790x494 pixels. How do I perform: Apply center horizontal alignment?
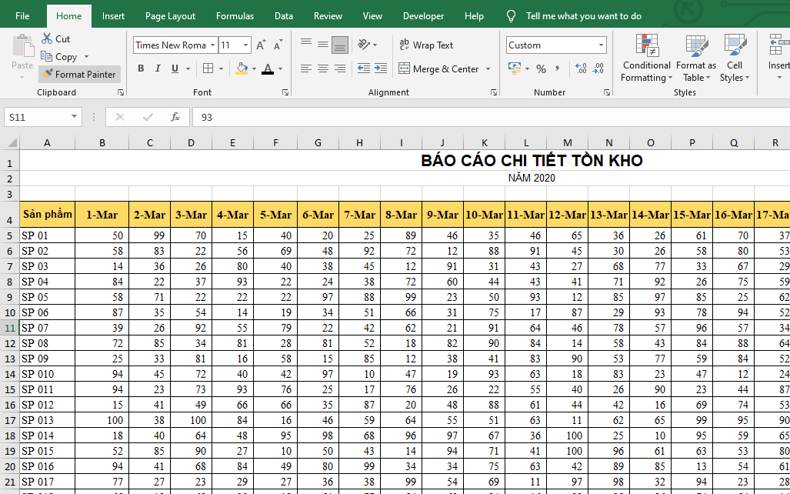tap(322, 68)
